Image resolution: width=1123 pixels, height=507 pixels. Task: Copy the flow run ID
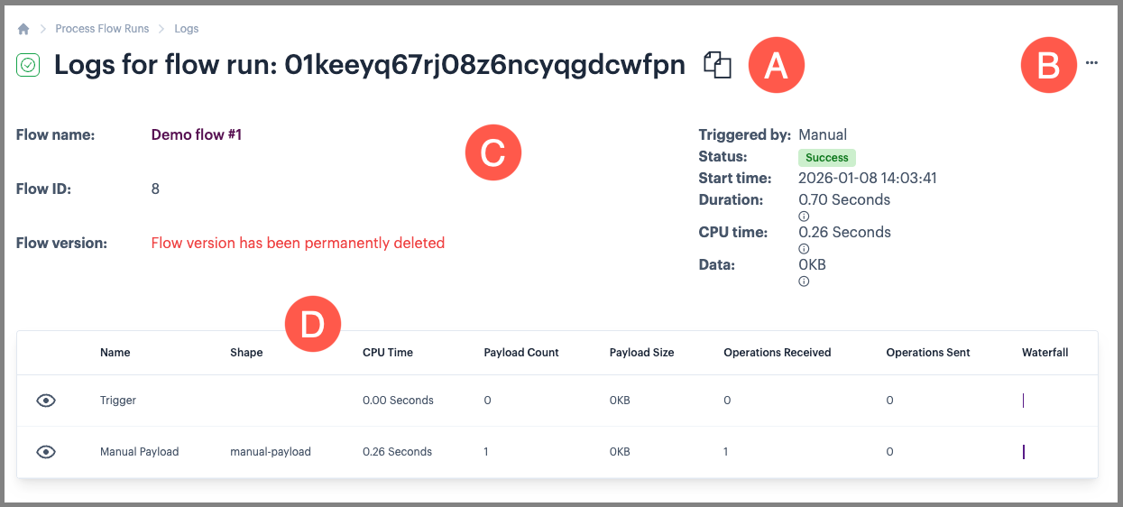pos(717,65)
